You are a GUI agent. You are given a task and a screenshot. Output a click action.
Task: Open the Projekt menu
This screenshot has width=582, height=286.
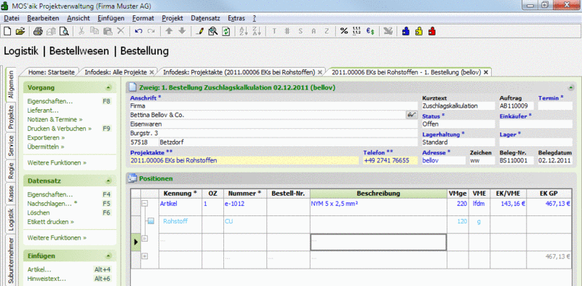pos(172,18)
